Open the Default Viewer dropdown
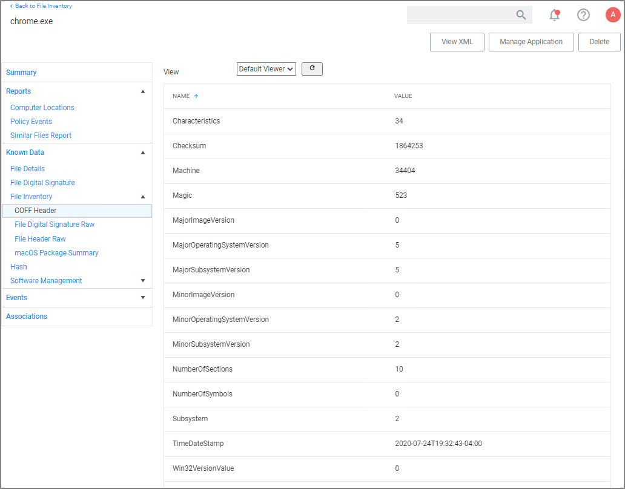The width and height of the screenshot is (625, 489). click(266, 69)
